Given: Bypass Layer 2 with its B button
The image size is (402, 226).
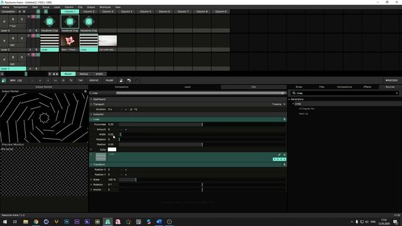Looking at the screenshot, I should pyautogui.click(x=13, y=38).
